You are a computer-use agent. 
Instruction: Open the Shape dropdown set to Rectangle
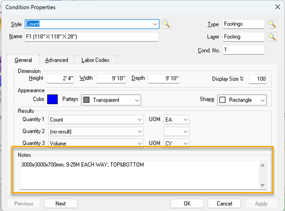[x=242, y=100]
